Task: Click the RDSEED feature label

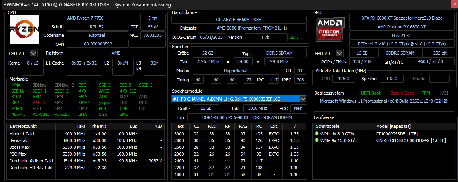Action: coord(63,114)
